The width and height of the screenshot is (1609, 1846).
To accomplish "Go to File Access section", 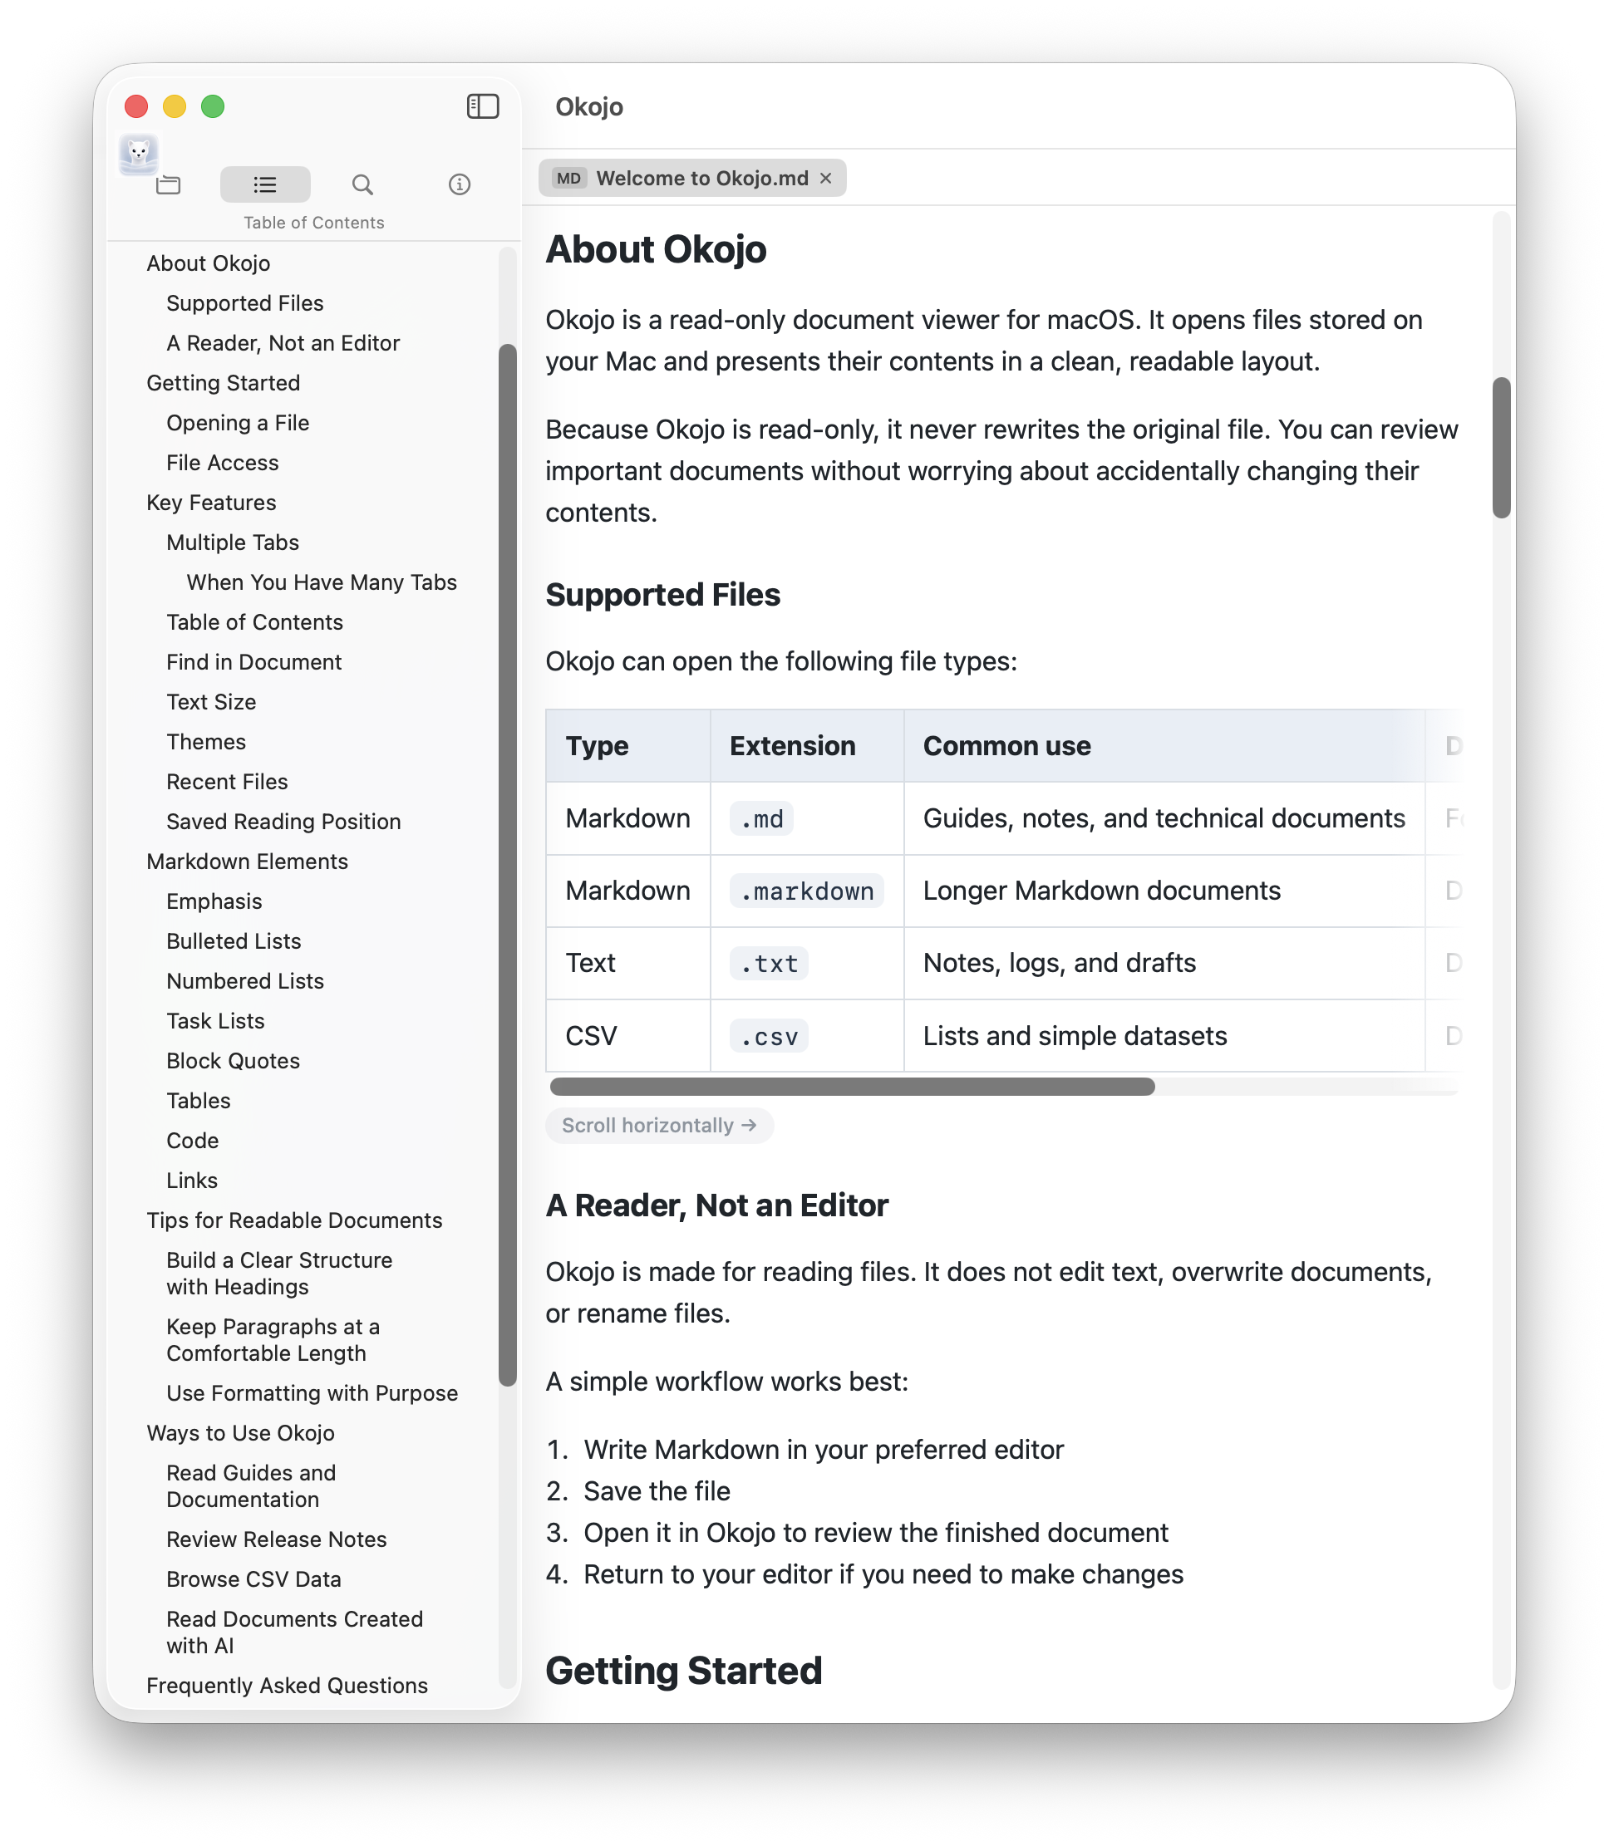I will pyautogui.click(x=223, y=463).
